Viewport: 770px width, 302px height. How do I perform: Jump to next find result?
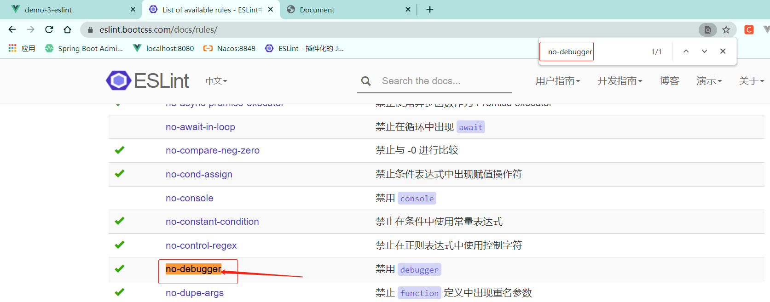click(704, 51)
